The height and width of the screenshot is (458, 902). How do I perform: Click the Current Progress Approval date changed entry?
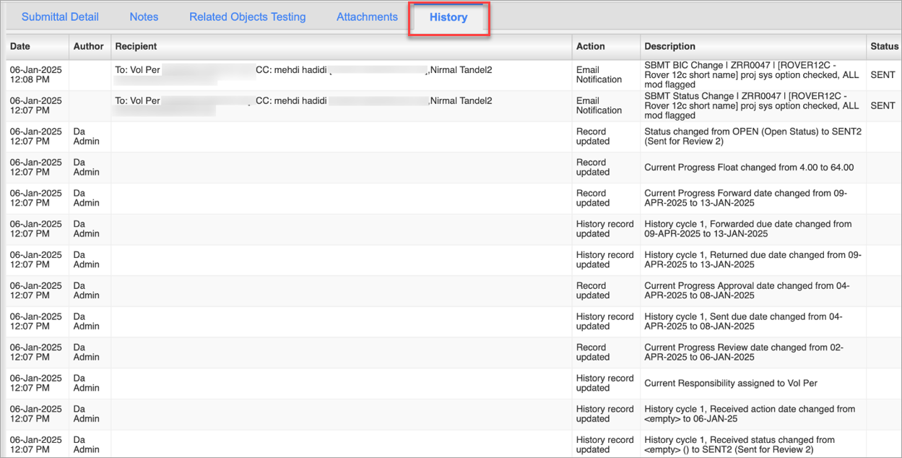(747, 290)
